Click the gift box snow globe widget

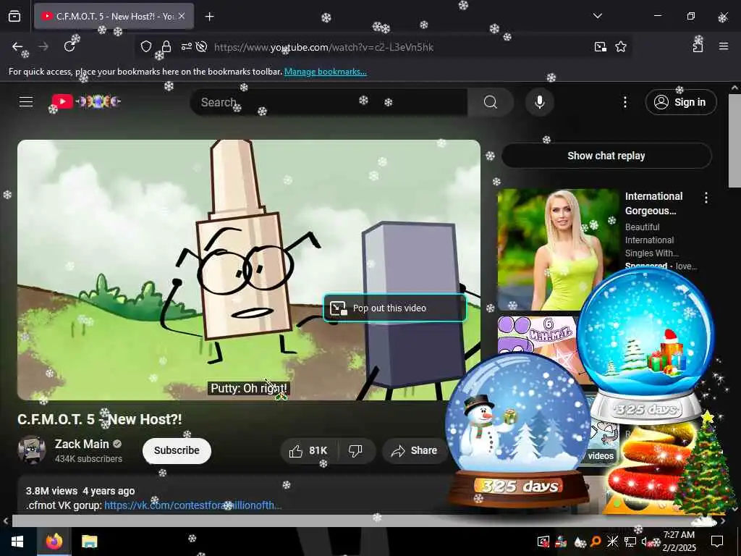645,345
